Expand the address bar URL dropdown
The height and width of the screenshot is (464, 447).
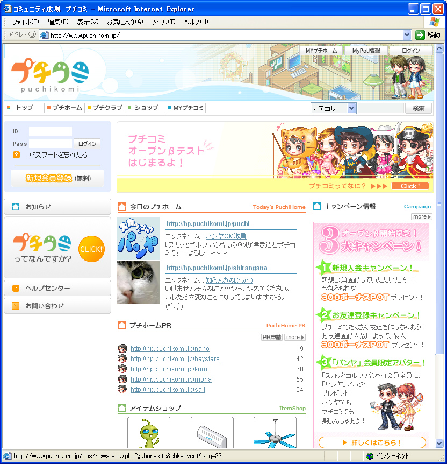[407, 35]
